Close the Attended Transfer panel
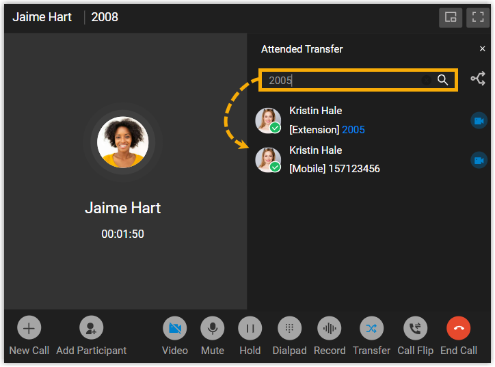The height and width of the screenshot is (367, 495). coord(483,49)
